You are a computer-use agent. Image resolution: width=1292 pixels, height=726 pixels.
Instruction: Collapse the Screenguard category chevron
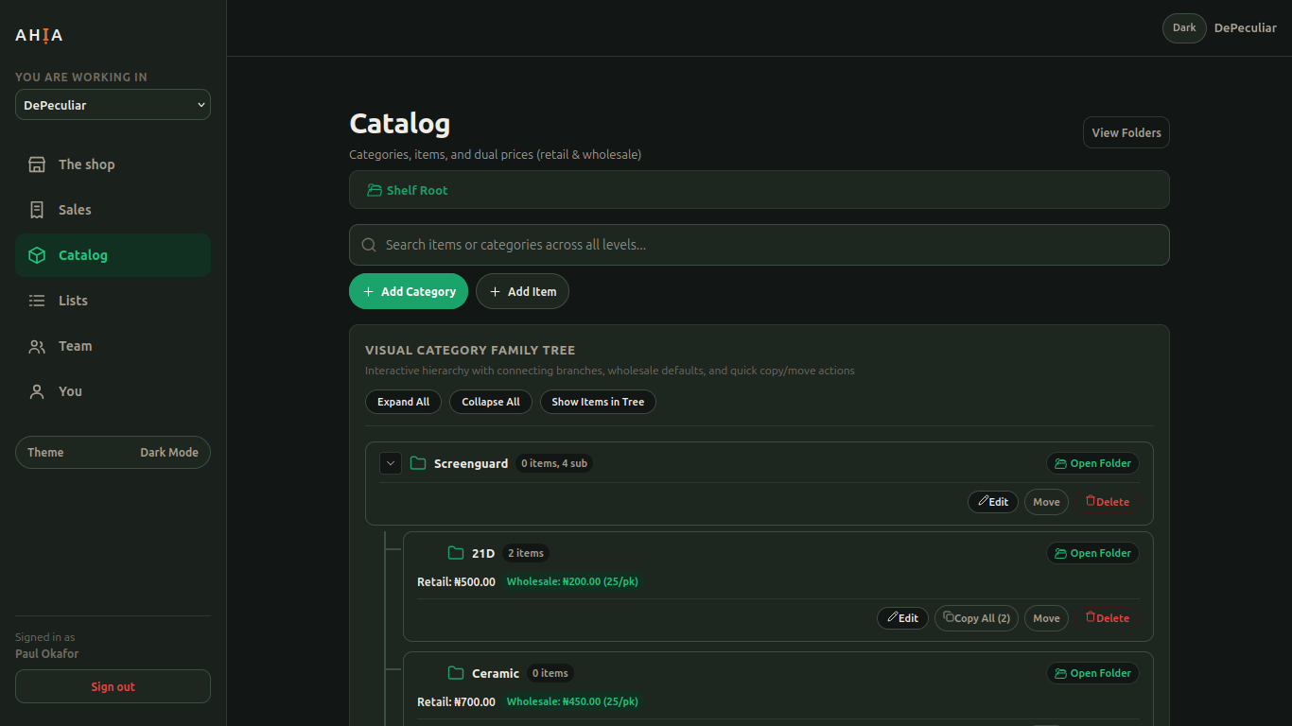tap(391, 463)
